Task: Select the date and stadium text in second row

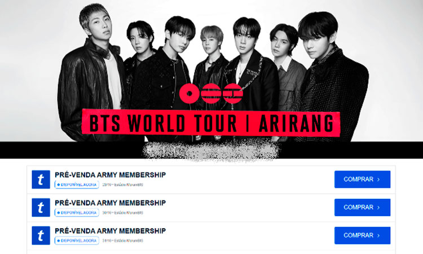Action: pos(122,213)
